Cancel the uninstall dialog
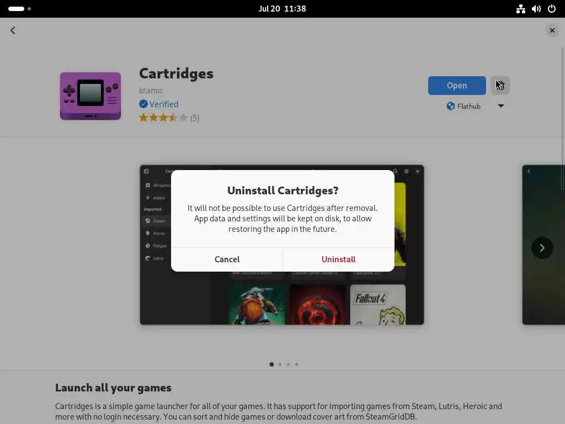565x424 pixels. click(227, 259)
